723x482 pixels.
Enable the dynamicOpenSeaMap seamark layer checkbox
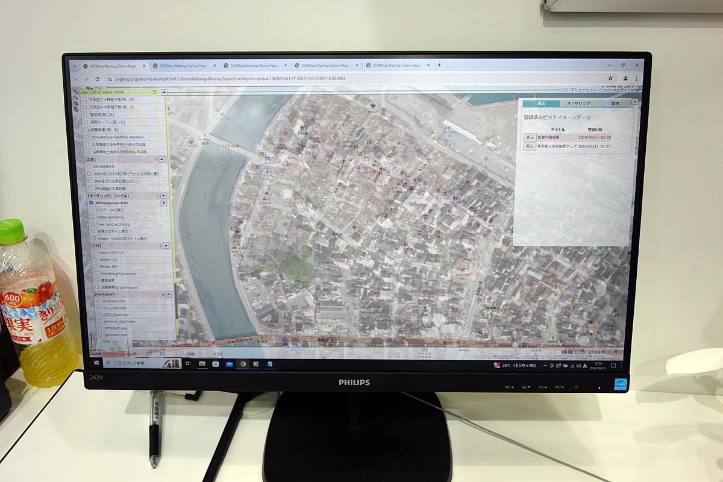86,137
